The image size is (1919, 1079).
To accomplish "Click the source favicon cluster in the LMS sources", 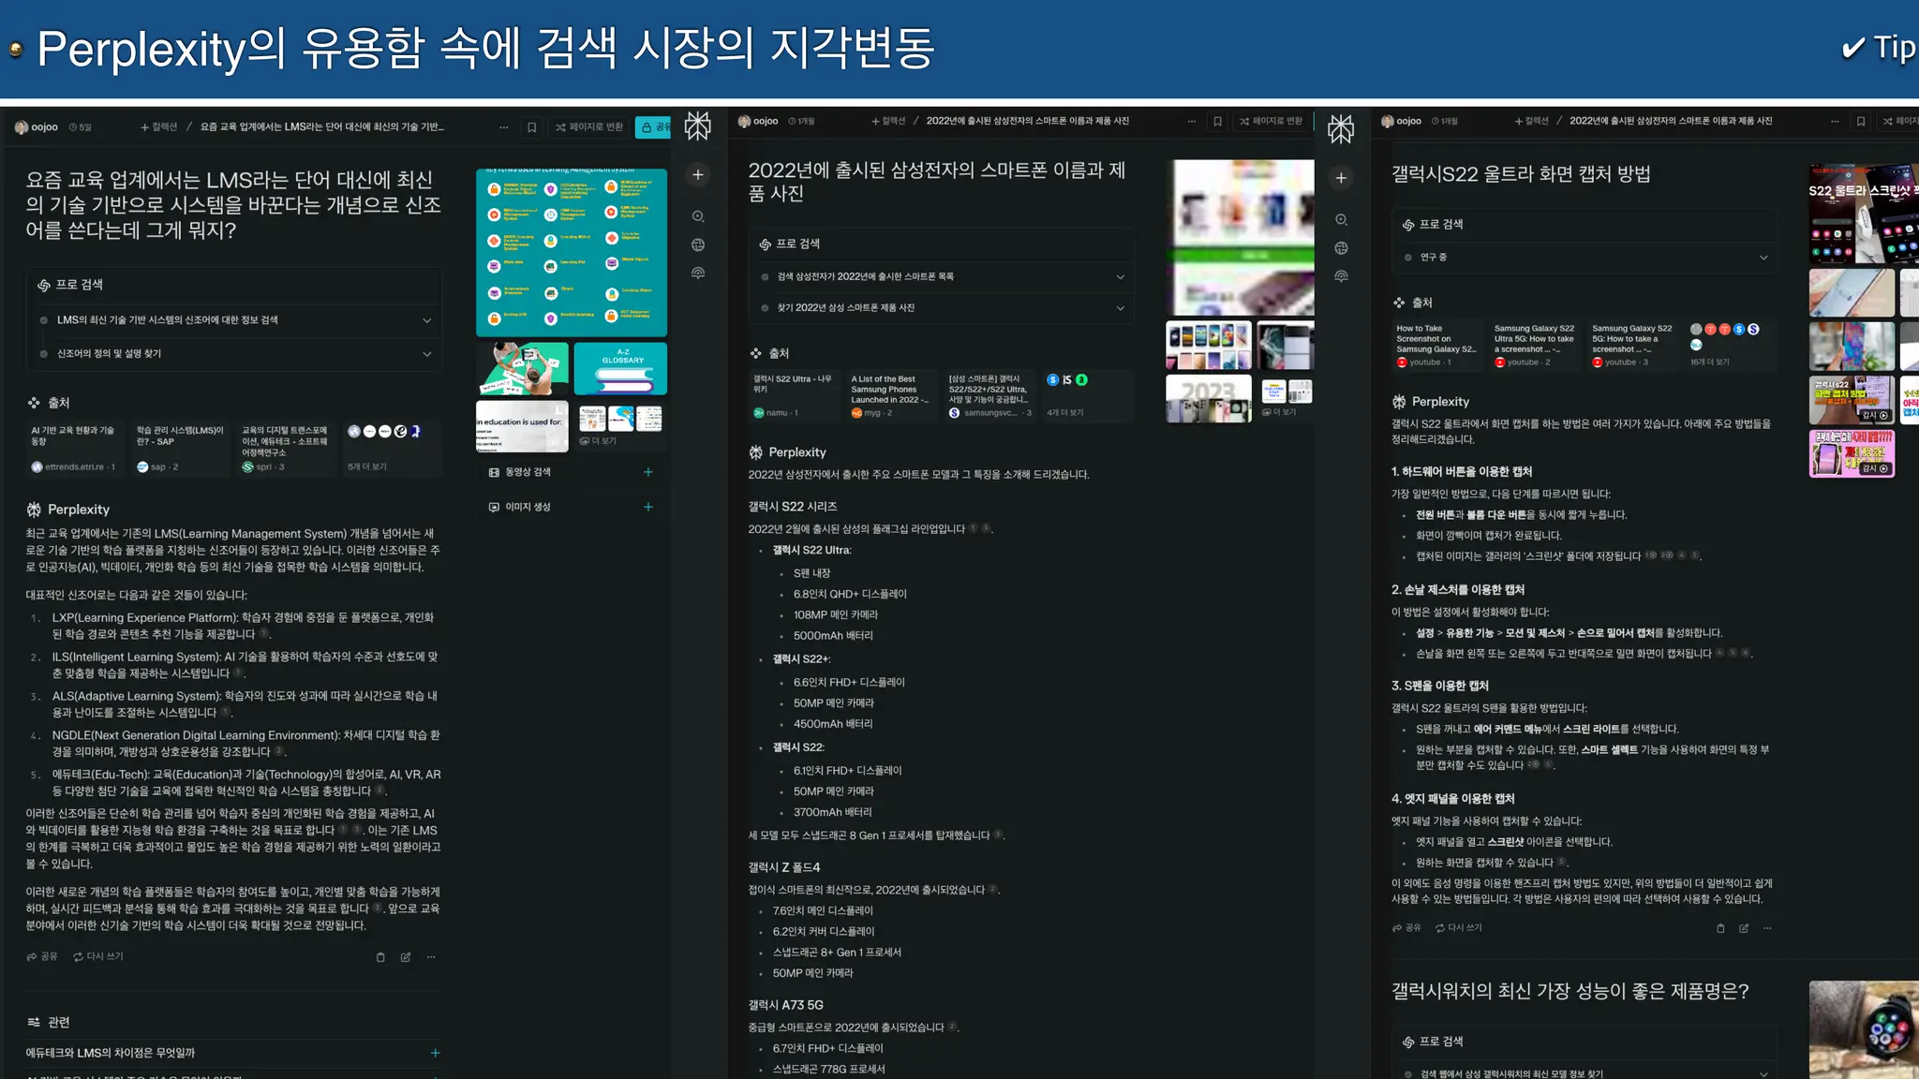I will [384, 431].
